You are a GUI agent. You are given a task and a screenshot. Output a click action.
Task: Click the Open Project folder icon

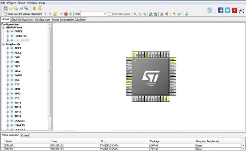(x=11, y=8)
